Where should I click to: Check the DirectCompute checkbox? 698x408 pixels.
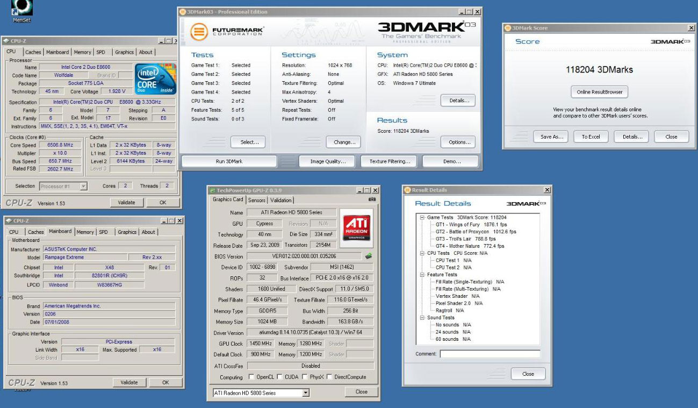pos(329,377)
